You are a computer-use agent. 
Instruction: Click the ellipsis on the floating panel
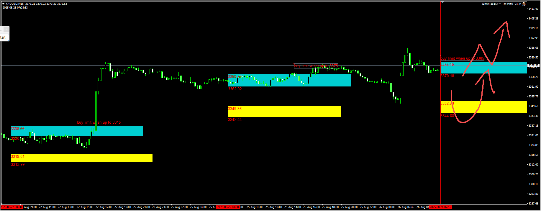click(1, 30)
